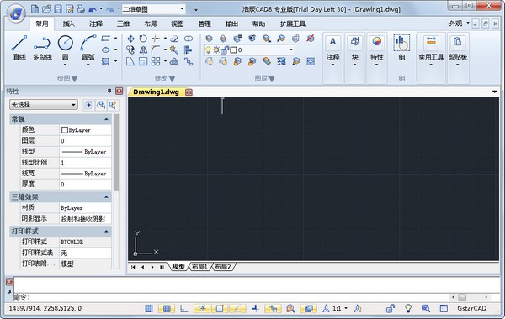Screen dimensions: 505x319
Task: Expand the 绘图 panel arrow
Action: [74, 79]
